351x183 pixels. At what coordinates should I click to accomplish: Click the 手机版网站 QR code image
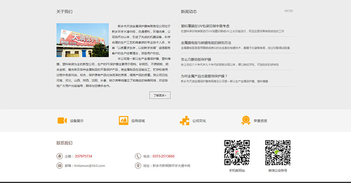pyautogui.click(x=237, y=152)
